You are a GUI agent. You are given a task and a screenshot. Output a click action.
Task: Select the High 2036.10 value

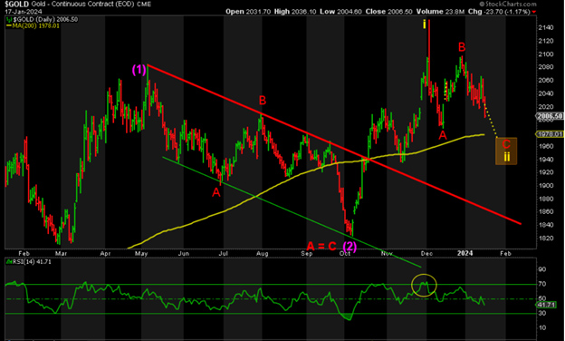pos(295,12)
